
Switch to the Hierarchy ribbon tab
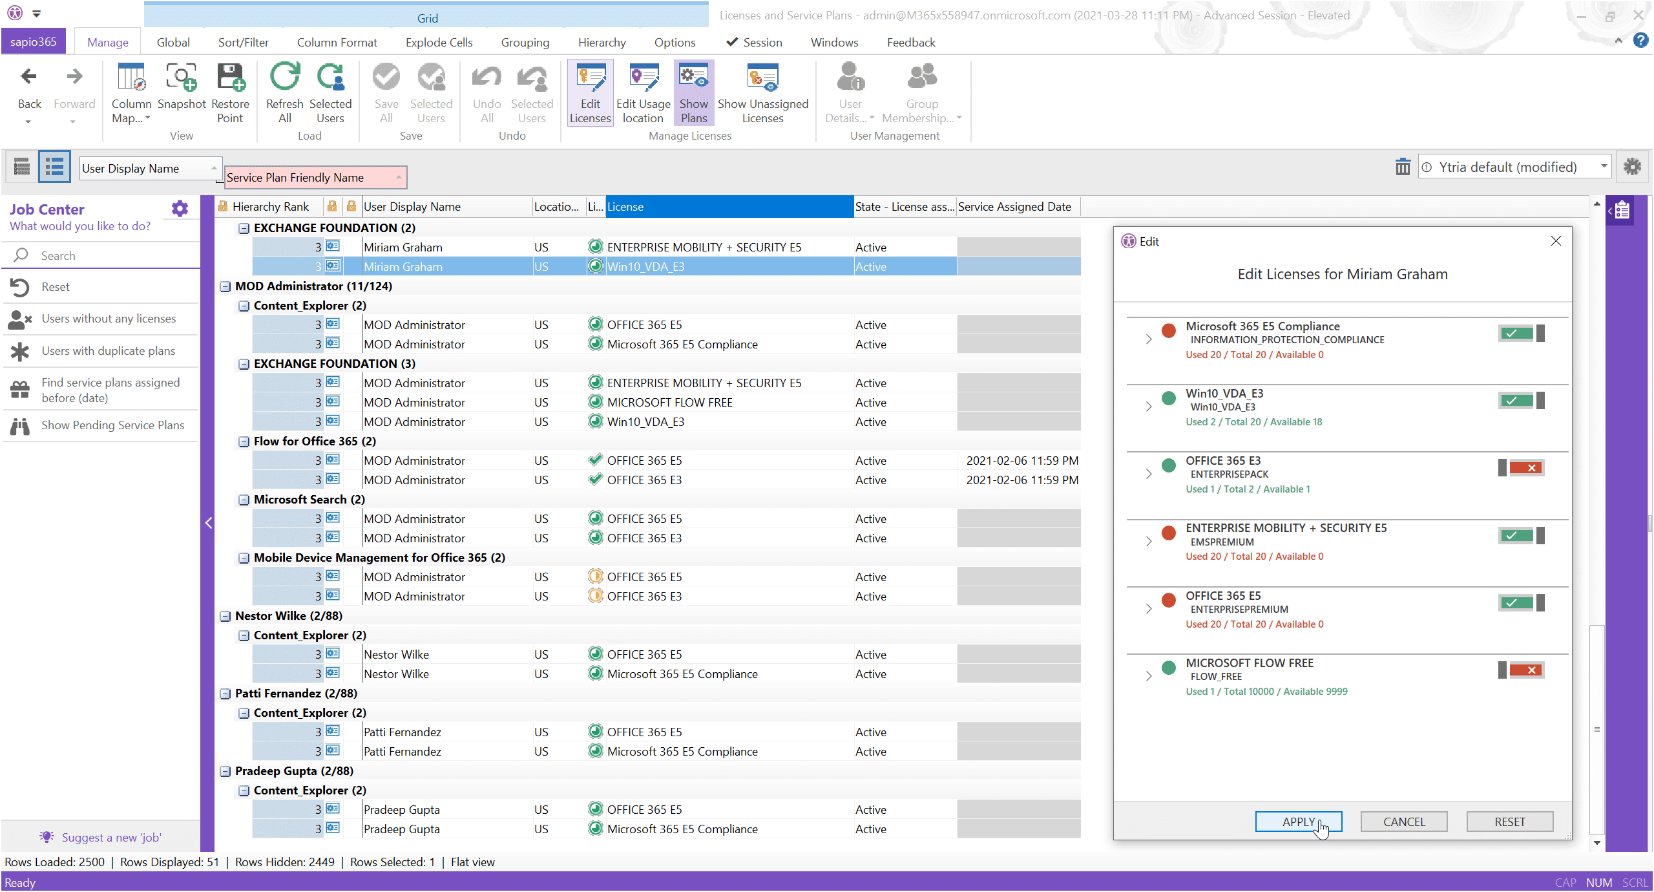tap(602, 43)
